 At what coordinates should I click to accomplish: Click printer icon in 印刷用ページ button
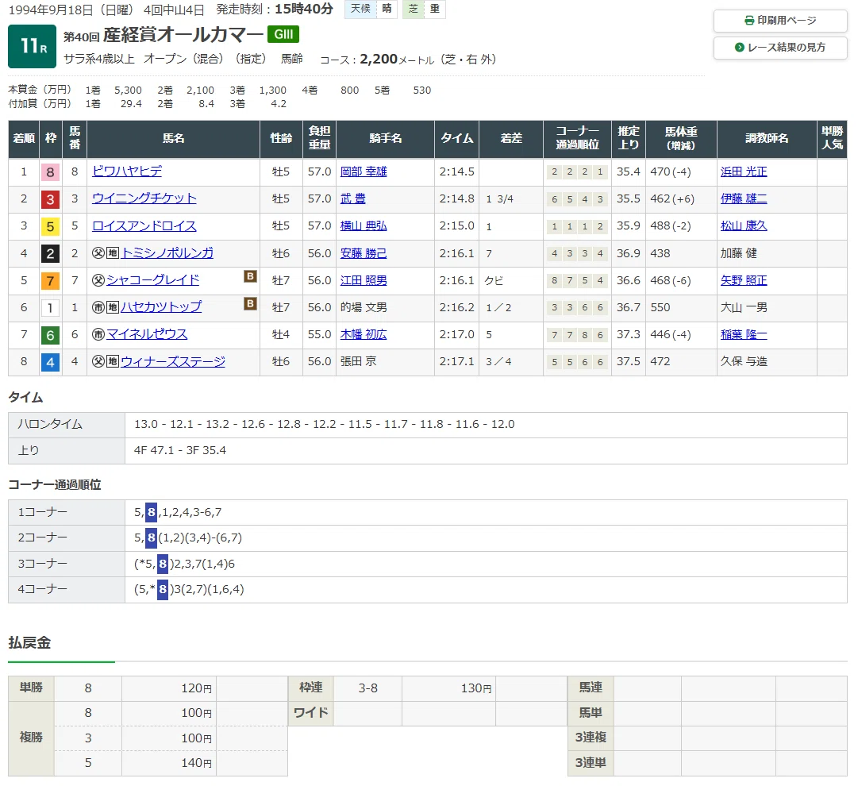(x=749, y=21)
